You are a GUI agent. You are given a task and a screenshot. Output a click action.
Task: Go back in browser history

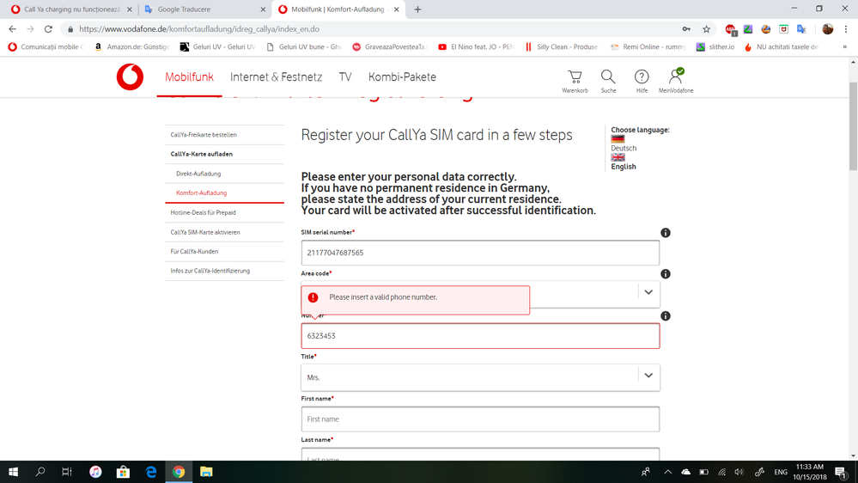(13, 29)
